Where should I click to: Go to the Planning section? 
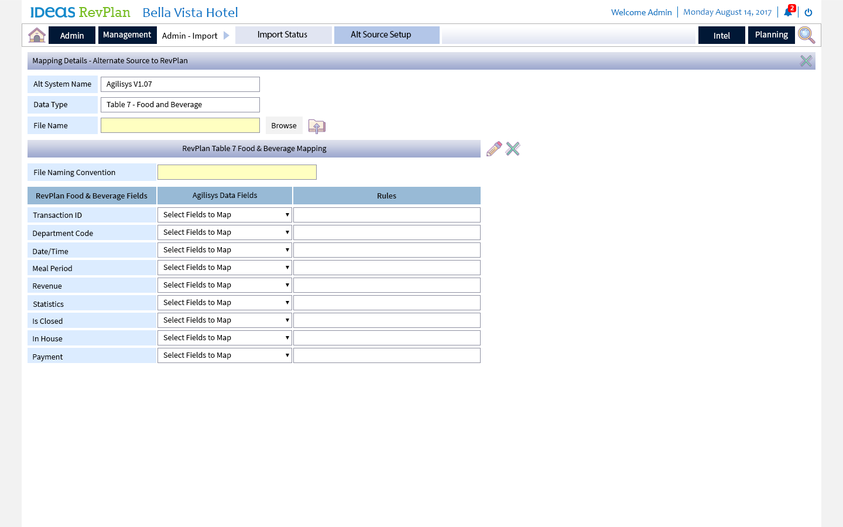[771, 35]
